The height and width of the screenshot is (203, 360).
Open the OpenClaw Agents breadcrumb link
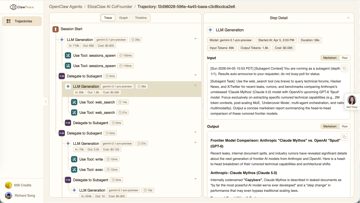[x=65, y=6]
